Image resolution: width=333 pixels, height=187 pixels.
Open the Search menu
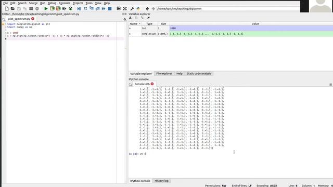point(22,3)
